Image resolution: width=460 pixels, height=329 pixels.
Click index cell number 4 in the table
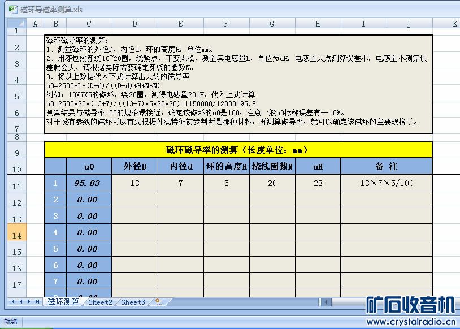click(55, 232)
